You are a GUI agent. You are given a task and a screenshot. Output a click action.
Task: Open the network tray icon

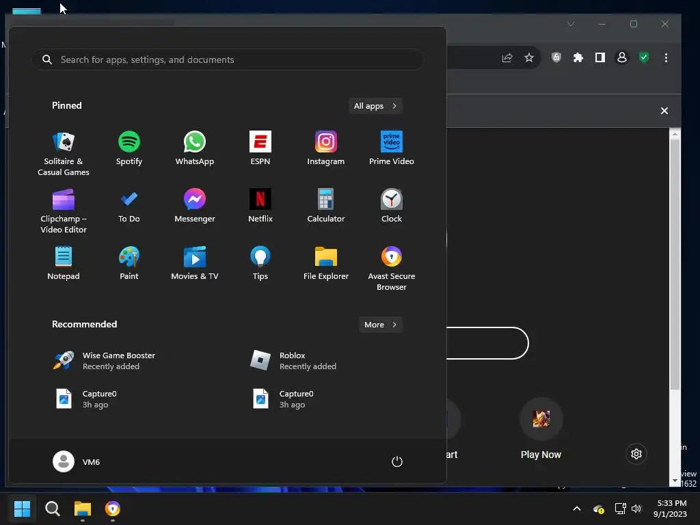620,509
